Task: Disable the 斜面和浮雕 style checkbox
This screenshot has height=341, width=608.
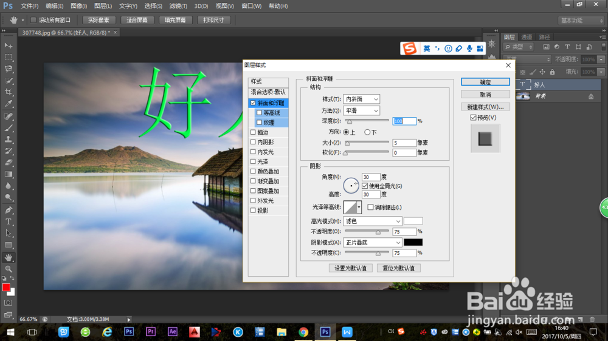Action: pyautogui.click(x=253, y=103)
